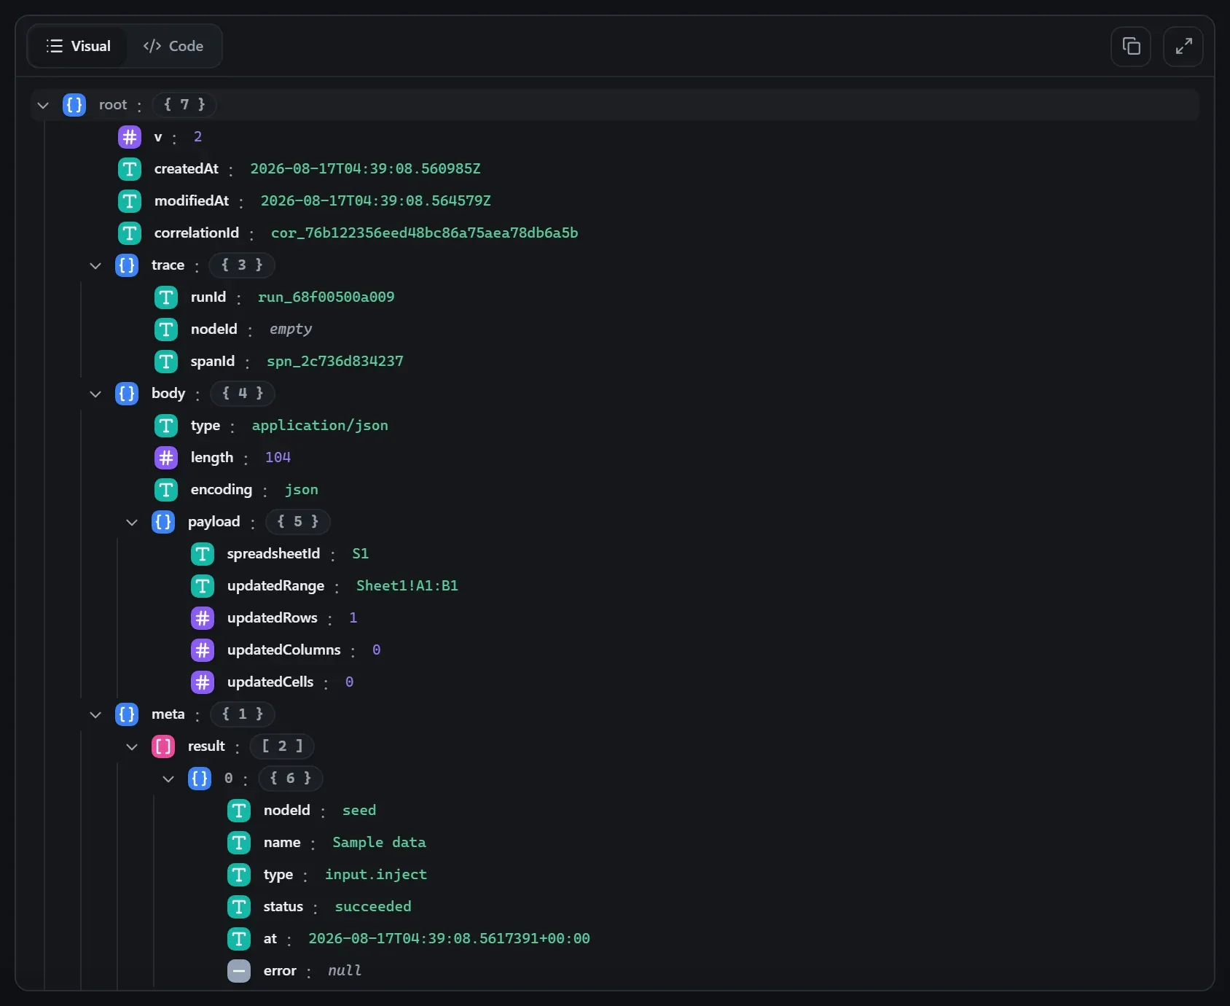
Task: Click the root object type icon
Action: click(x=74, y=105)
